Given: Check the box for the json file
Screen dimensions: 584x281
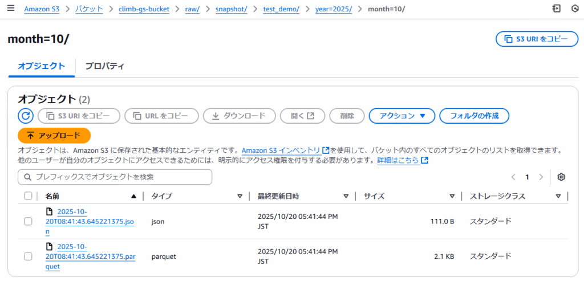Looking at the screenshot, I should click(28, 221).
